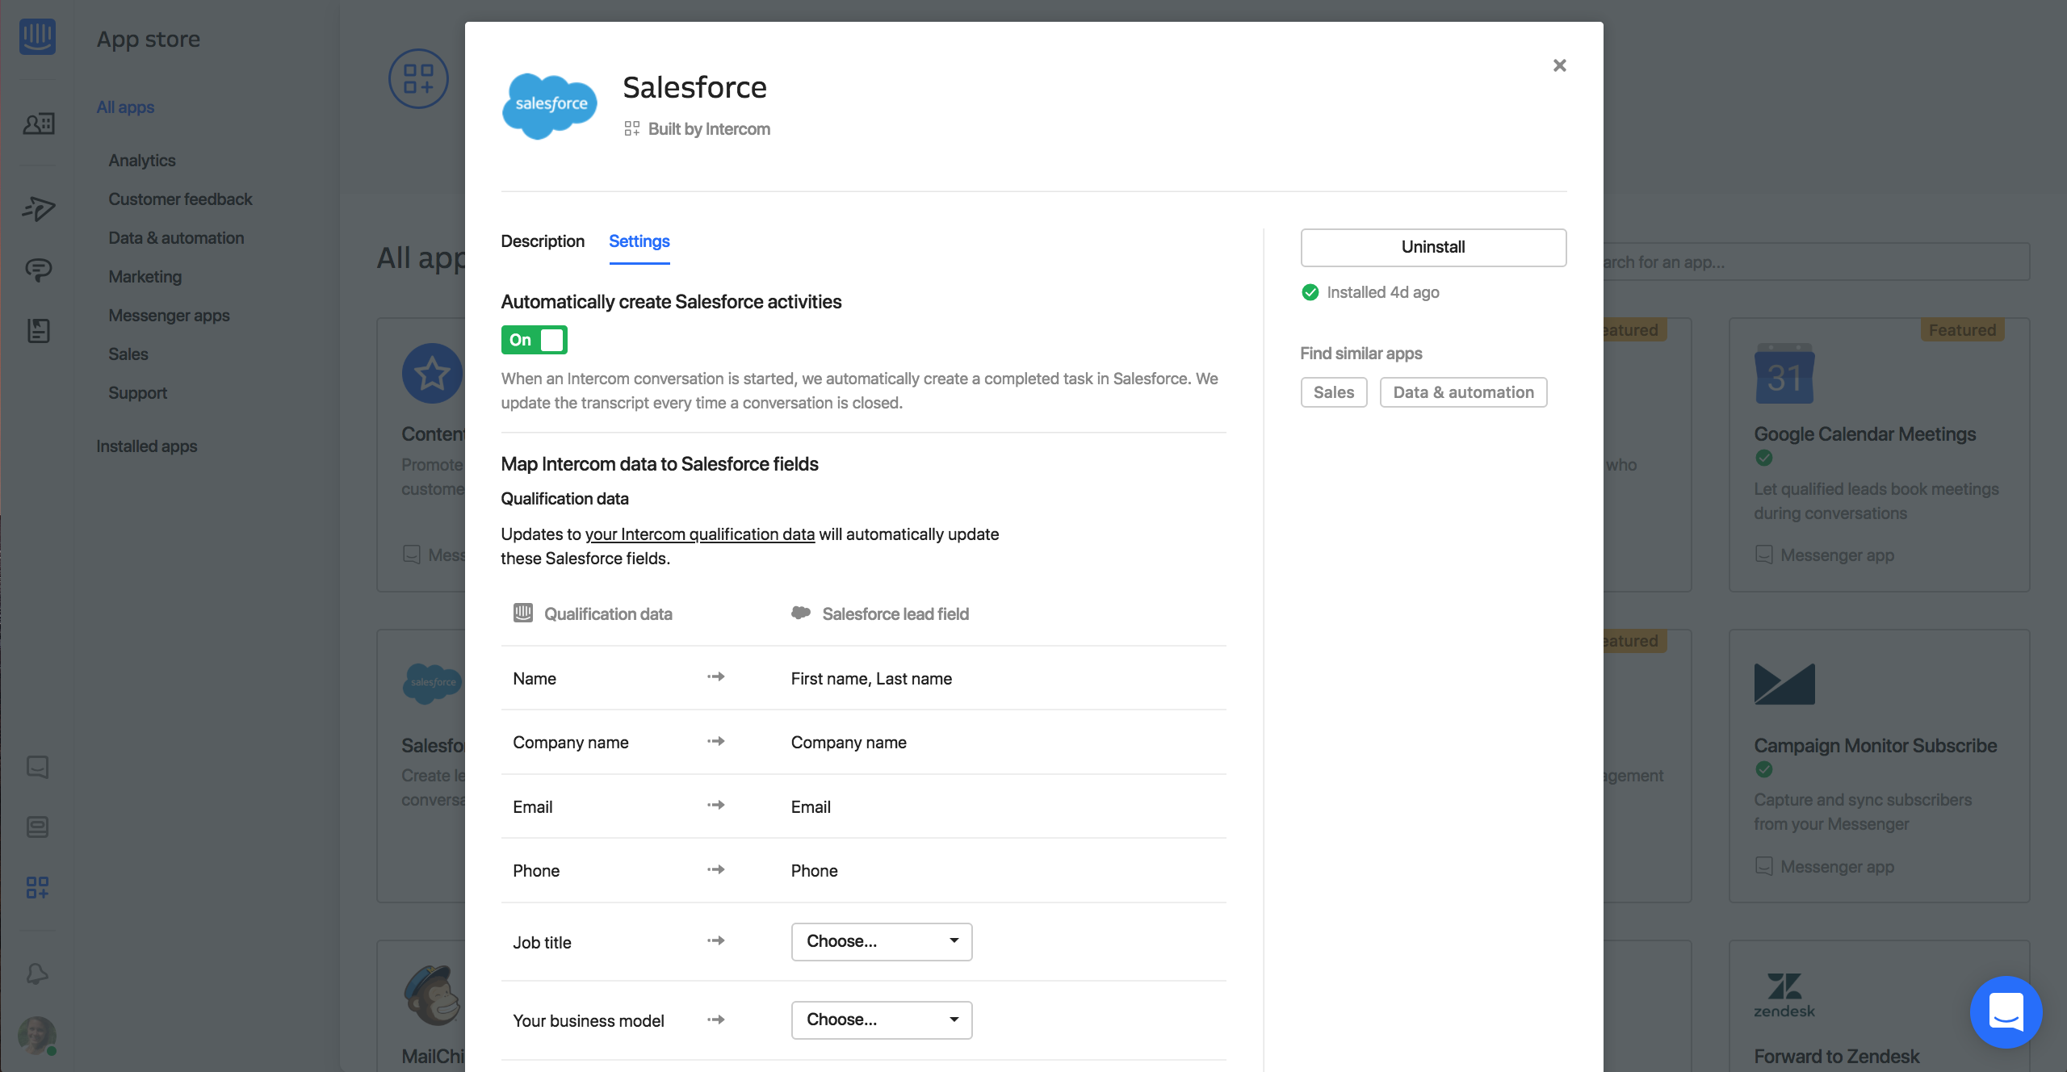Image resolution: width=2067 pixels, height=1072 pixels.
Task: Click the Uninstall button
Action: pos(1433,247)
